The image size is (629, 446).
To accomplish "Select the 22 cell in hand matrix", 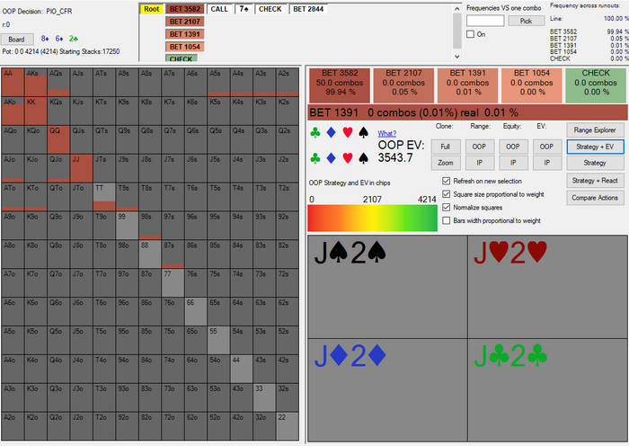I will [288, 426].
